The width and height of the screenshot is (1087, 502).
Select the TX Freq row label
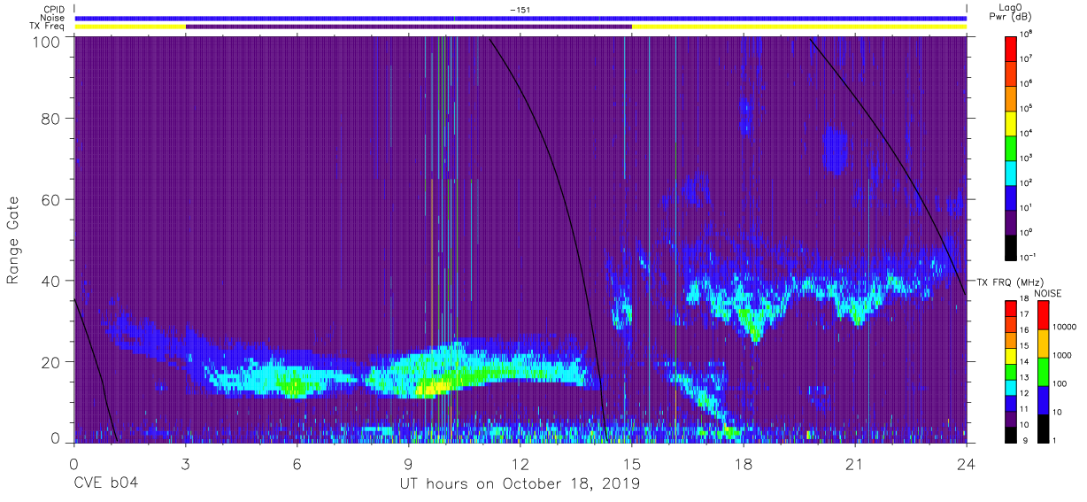[47, 27]
